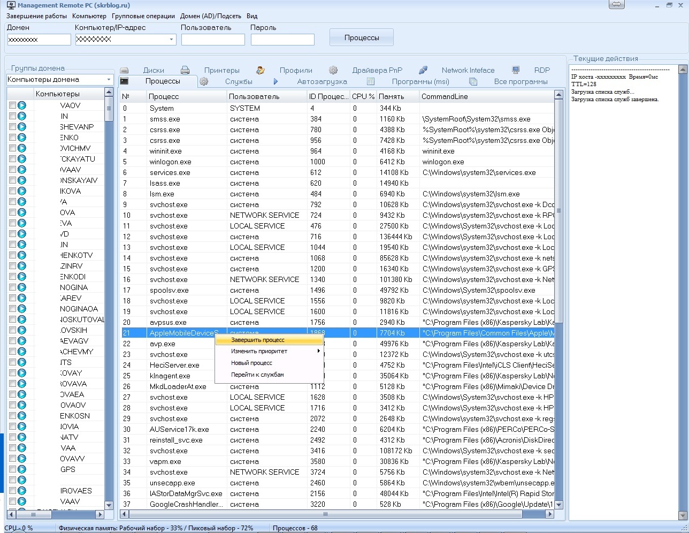Screen dimensions: 689x533
Task: Enable the checkbox beside ENKOSN
Action: (13, 416)
